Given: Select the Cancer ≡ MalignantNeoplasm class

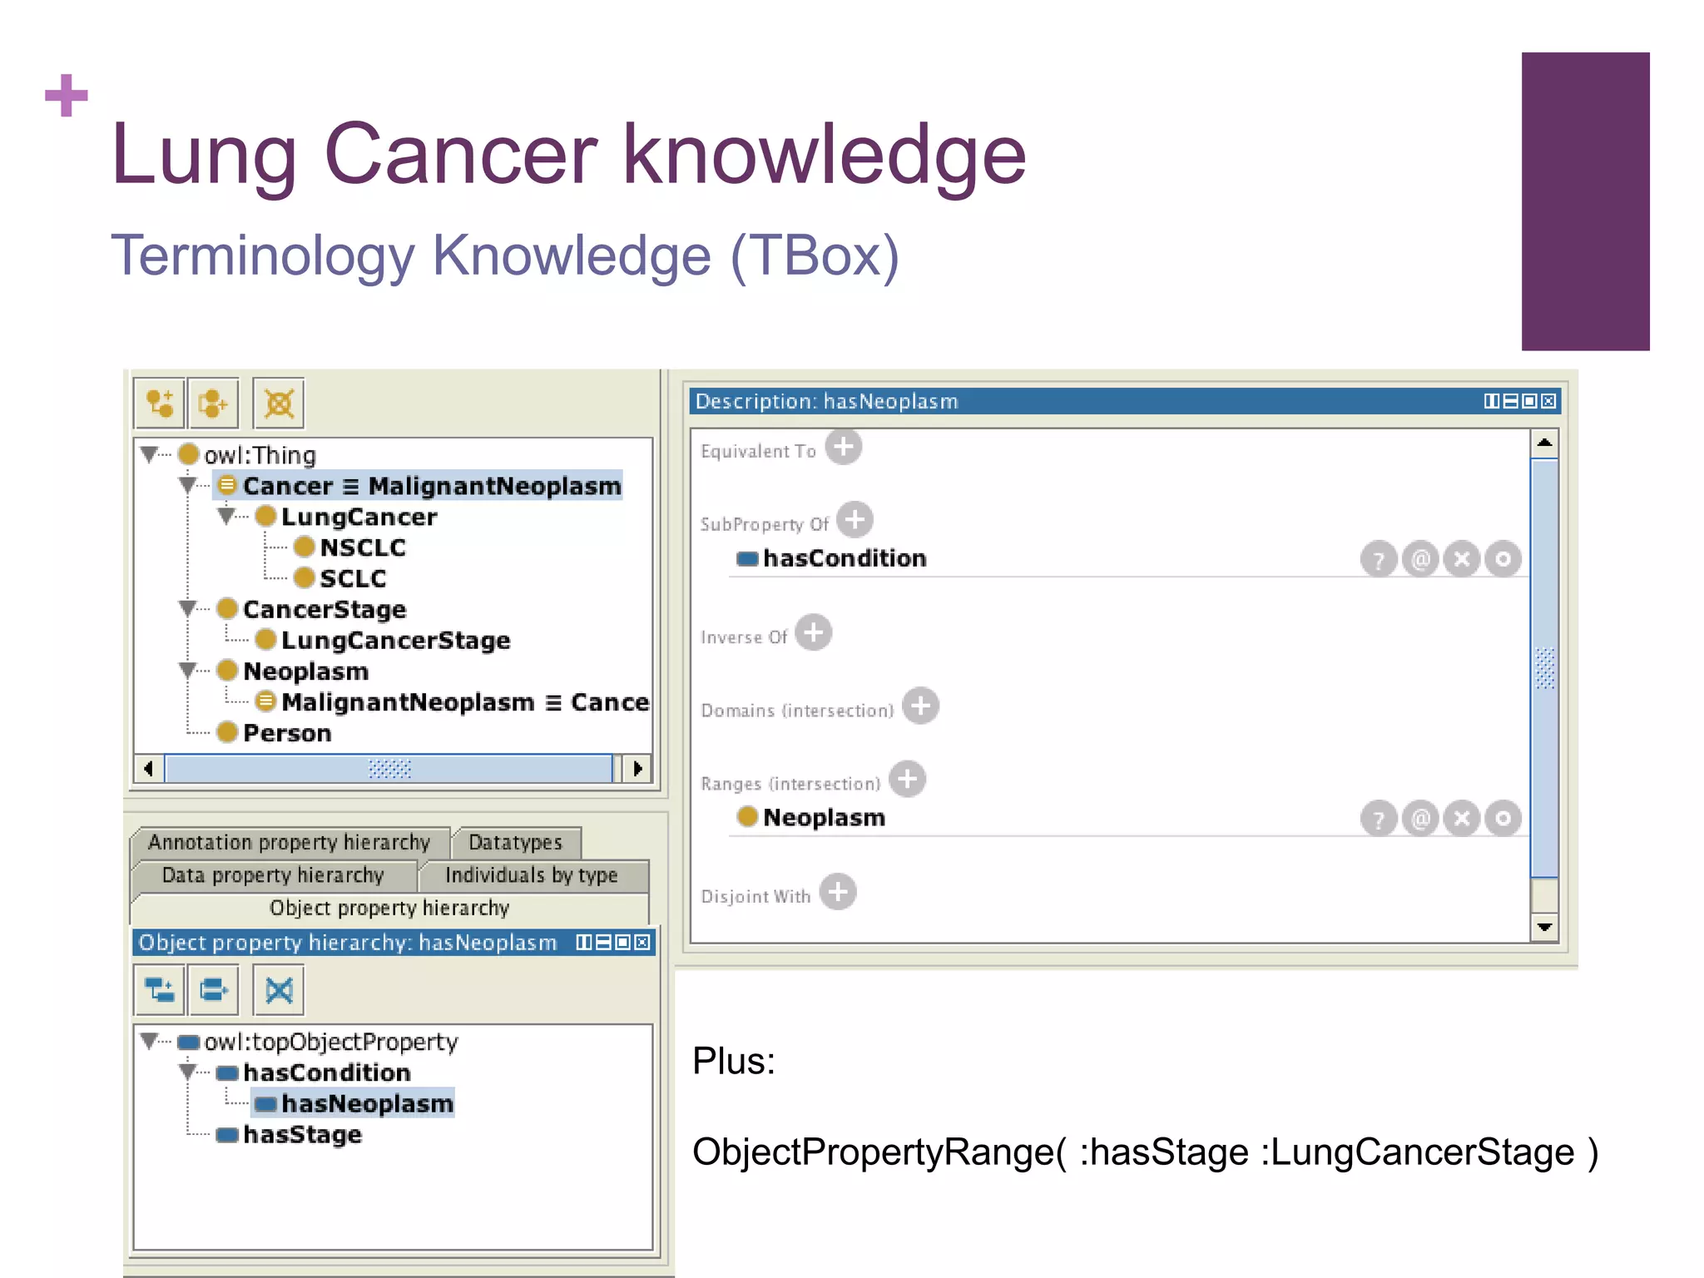Looking at the screenshot, I should click(x=419, y=486).
